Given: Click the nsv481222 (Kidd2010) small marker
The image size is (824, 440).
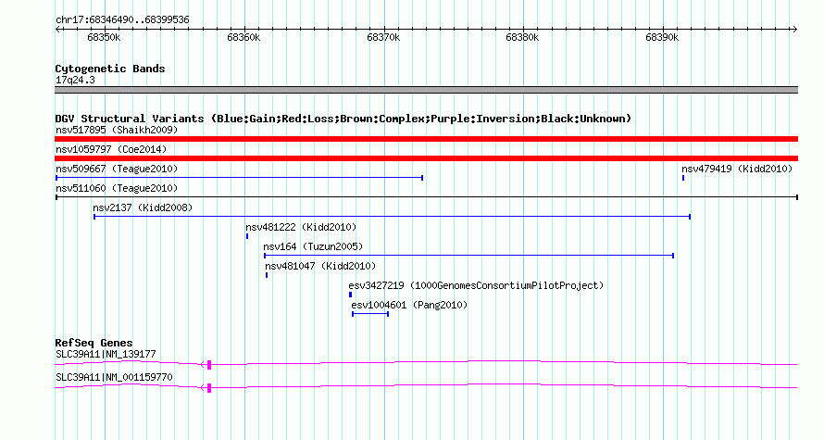Looking at the screenshot, I should tap(247, 236).
